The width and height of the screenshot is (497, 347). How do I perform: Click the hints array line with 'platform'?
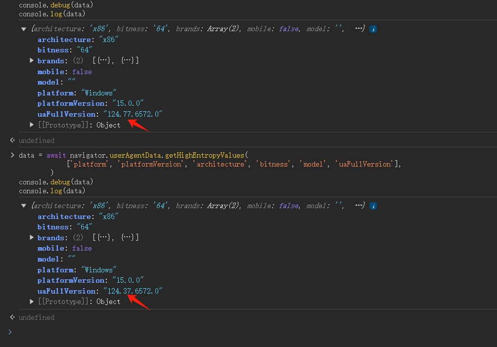coord(234,164)
